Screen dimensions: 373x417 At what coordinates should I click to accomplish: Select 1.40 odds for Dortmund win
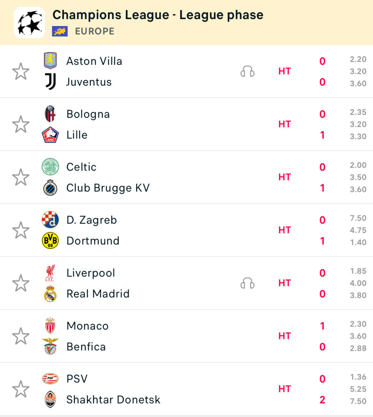(358, 242)
